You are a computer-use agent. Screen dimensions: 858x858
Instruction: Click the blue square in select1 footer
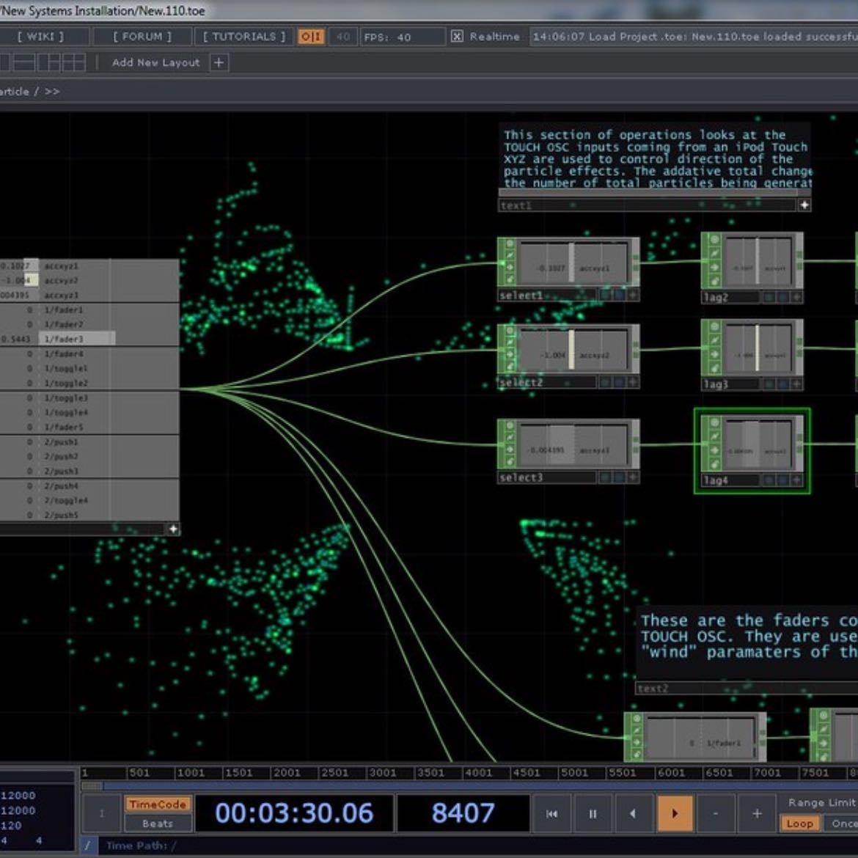point(619,295)
